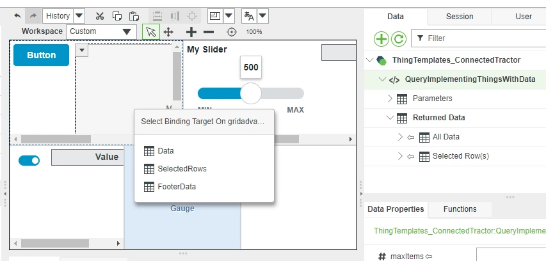Click the right panel collapse handle arrow
This screenshot has height=261, width=546.
(x=361, y=193)
